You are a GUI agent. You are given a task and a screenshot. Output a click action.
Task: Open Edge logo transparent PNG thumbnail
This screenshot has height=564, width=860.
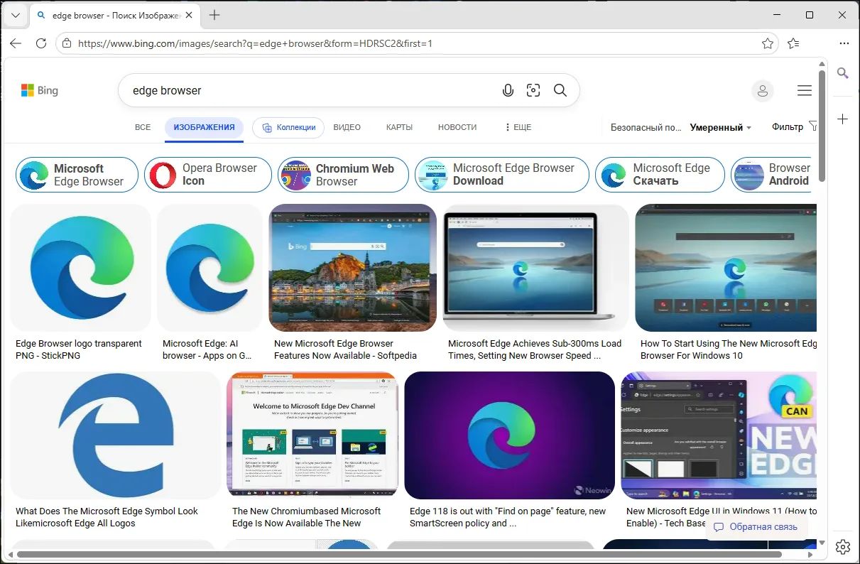pyautogui.click(x=80, y=268)
